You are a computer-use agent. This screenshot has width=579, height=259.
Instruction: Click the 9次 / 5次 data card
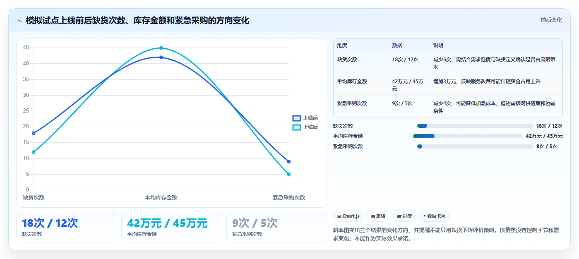point(277,227)
